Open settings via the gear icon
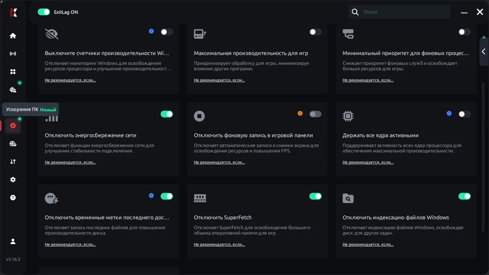489x275 pixels. 13,180
